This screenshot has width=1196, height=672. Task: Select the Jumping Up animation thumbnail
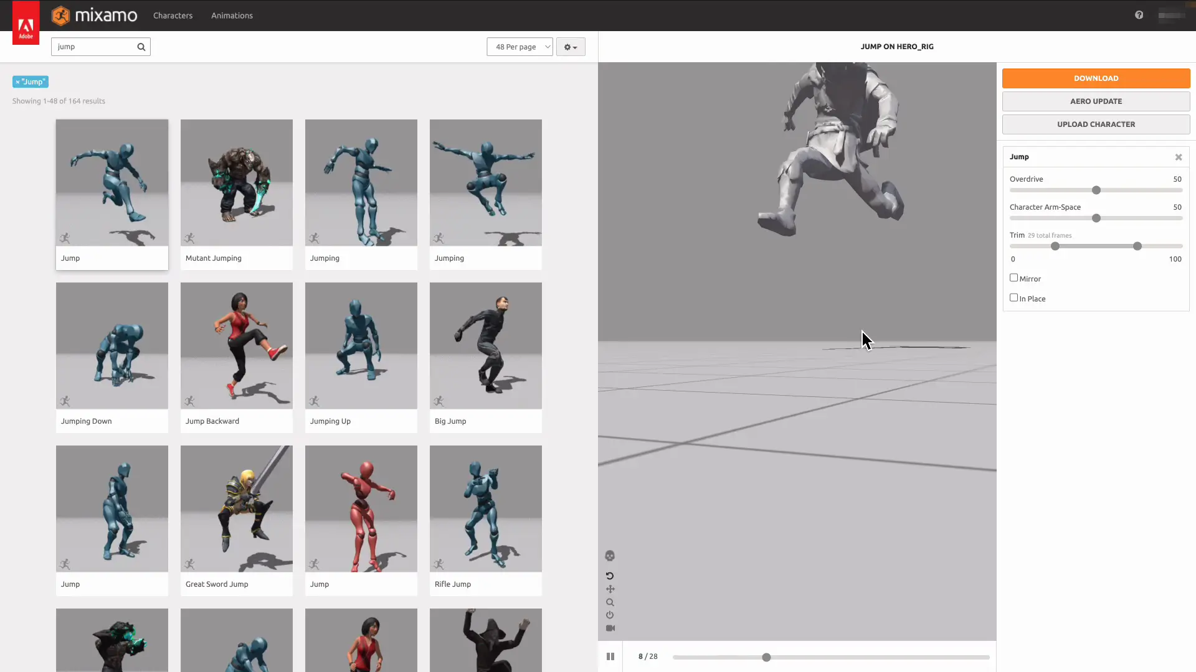point(361,345)
